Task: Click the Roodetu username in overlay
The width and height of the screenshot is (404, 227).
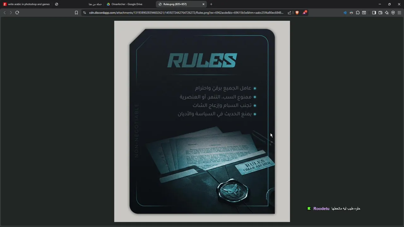Action: [x=321, y=208]
